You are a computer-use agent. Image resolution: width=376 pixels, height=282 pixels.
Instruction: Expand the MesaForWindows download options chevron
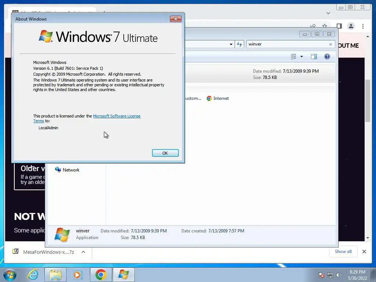(x=83, y=252)
